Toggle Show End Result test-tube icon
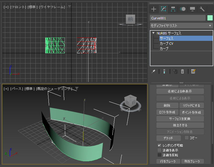 [164, 71]
